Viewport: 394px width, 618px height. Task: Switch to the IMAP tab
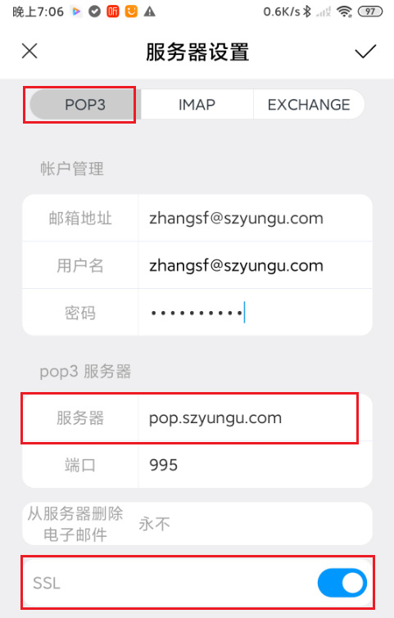point(197,105)
